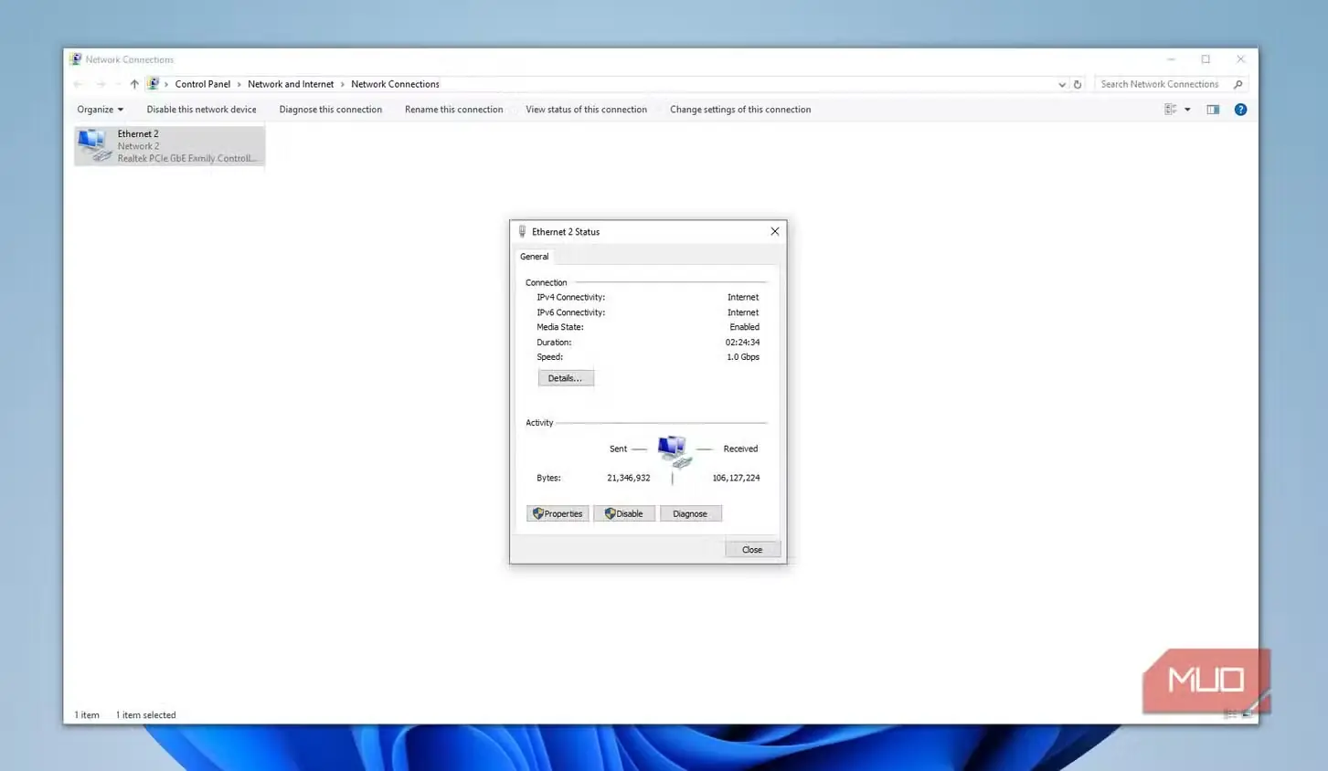This screenshot has width=1328, height=771.
Task: Go back using the back arrow
Action: (x=79, y=84)
